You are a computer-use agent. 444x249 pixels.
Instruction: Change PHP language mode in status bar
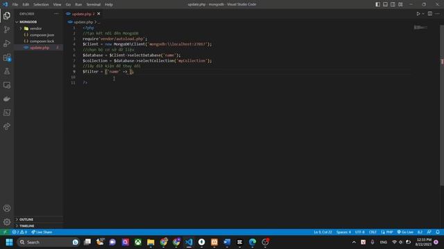tap(387, 232)
